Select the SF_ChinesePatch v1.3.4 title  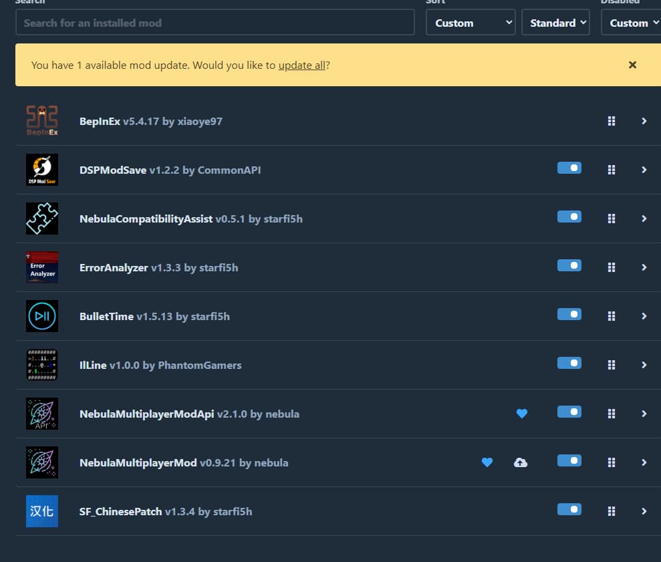166,511
